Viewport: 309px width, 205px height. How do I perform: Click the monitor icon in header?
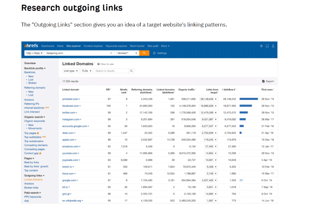coord(267,46)
